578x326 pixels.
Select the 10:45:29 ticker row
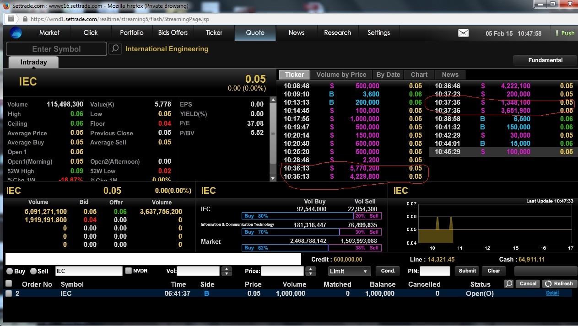tap(504, 152)
